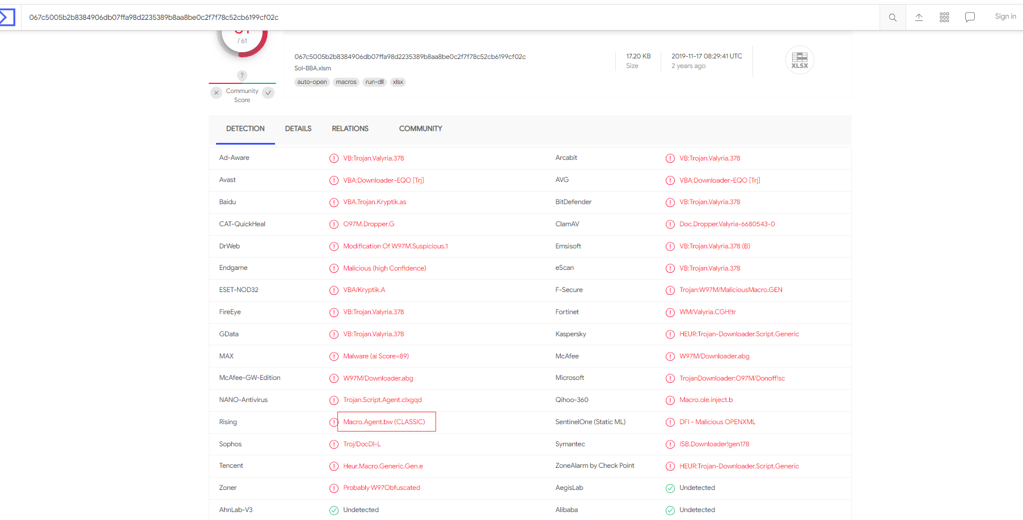Viewport: 1023px width, 520px height.
Task: Click the O97M.Dropper.G result
Action: pos(369,224)
